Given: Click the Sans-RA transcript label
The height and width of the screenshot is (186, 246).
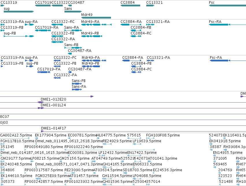Looking at the screenshot, I should click(x=71, y=28).
